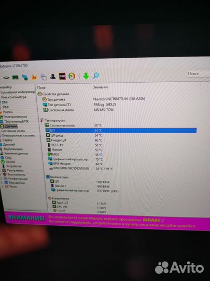Expand the arrow beside База данных
This screenshot has height=281, width=210.
click(x=2, y=183)
